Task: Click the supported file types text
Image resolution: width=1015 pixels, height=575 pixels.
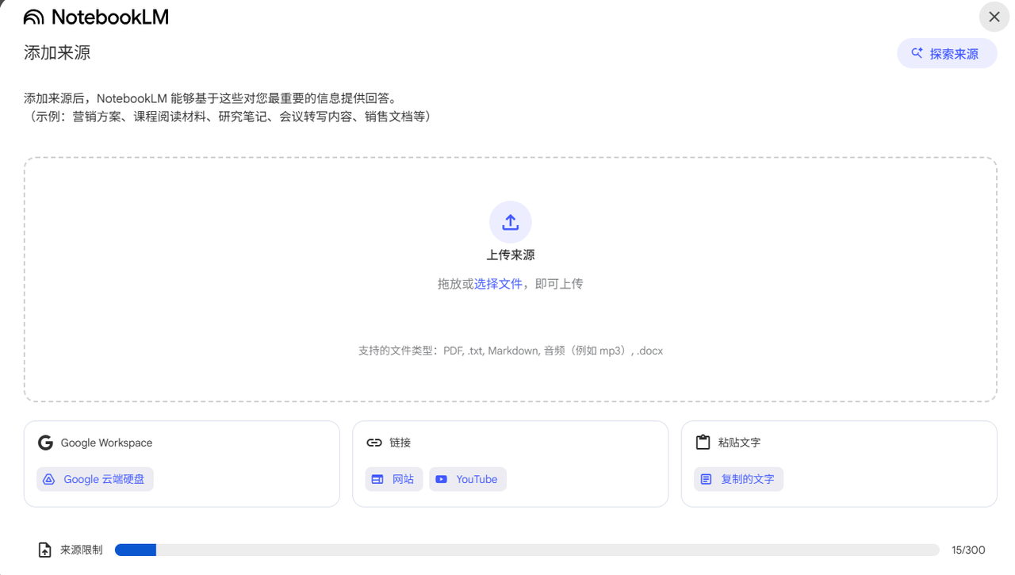Action: 511,351
